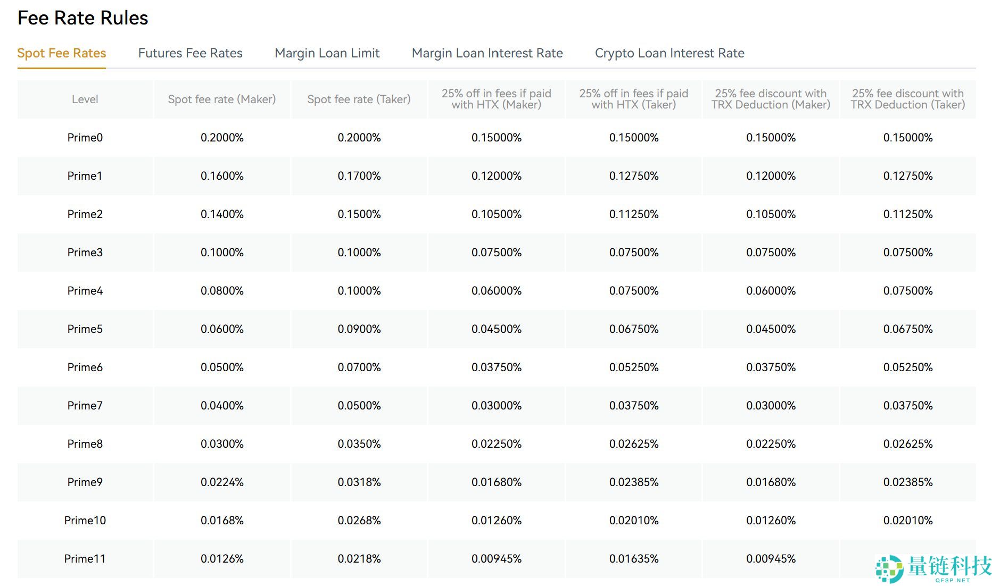Click Prime0 spot taker rate 0.2000%

click(359, 138)
